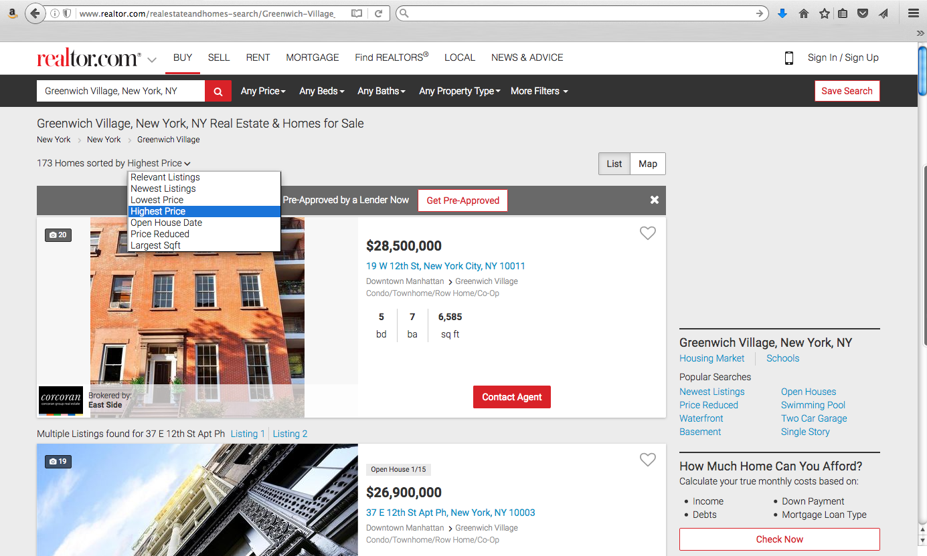Click the browser back arrow button
Screen dimensions: 927x556
click(35, 13)
